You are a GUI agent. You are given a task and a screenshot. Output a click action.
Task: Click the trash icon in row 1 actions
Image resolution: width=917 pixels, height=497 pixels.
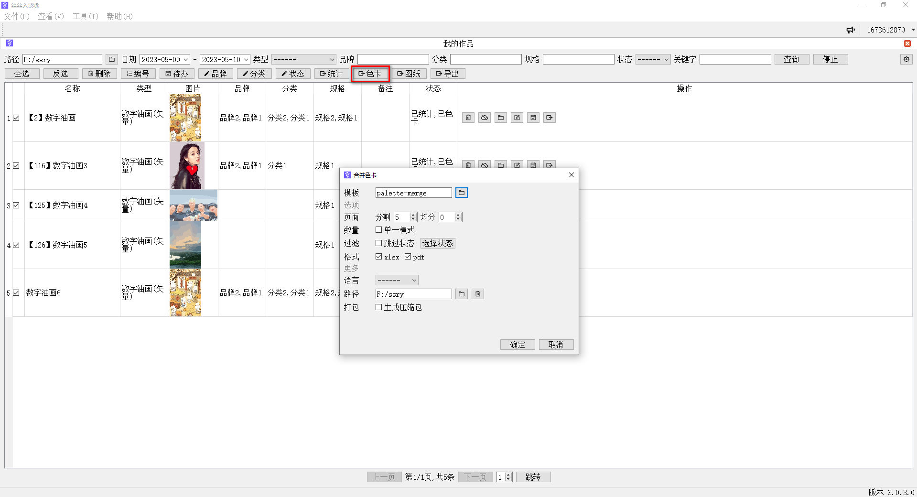pyautogui.click(x=468, y=118)
